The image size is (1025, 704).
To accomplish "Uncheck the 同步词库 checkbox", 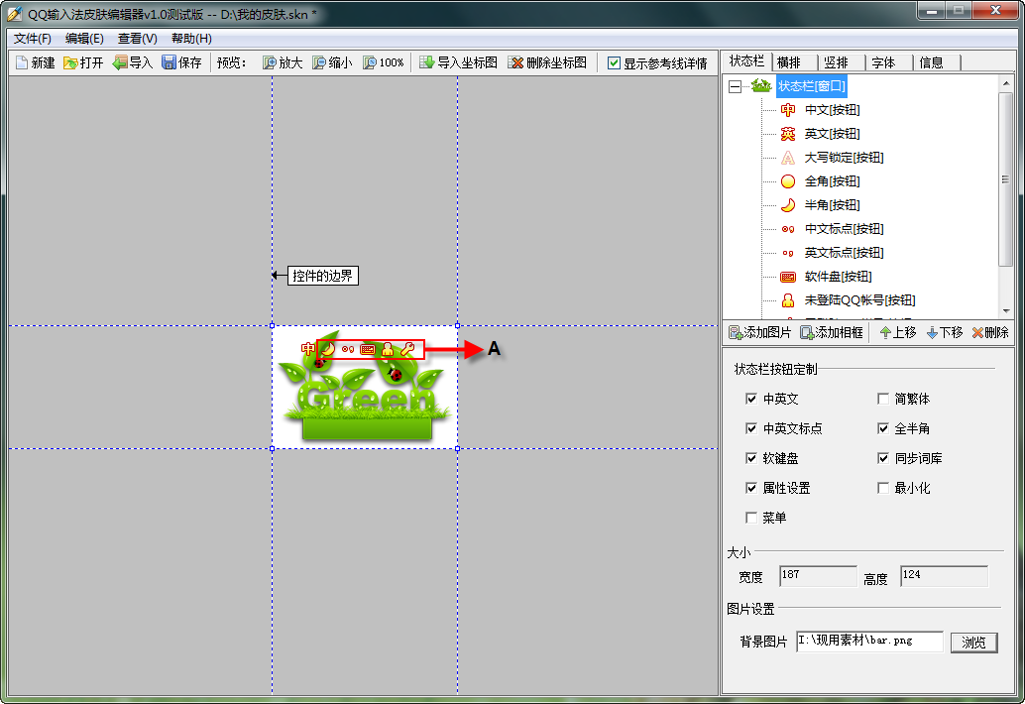I will [883, 458].
